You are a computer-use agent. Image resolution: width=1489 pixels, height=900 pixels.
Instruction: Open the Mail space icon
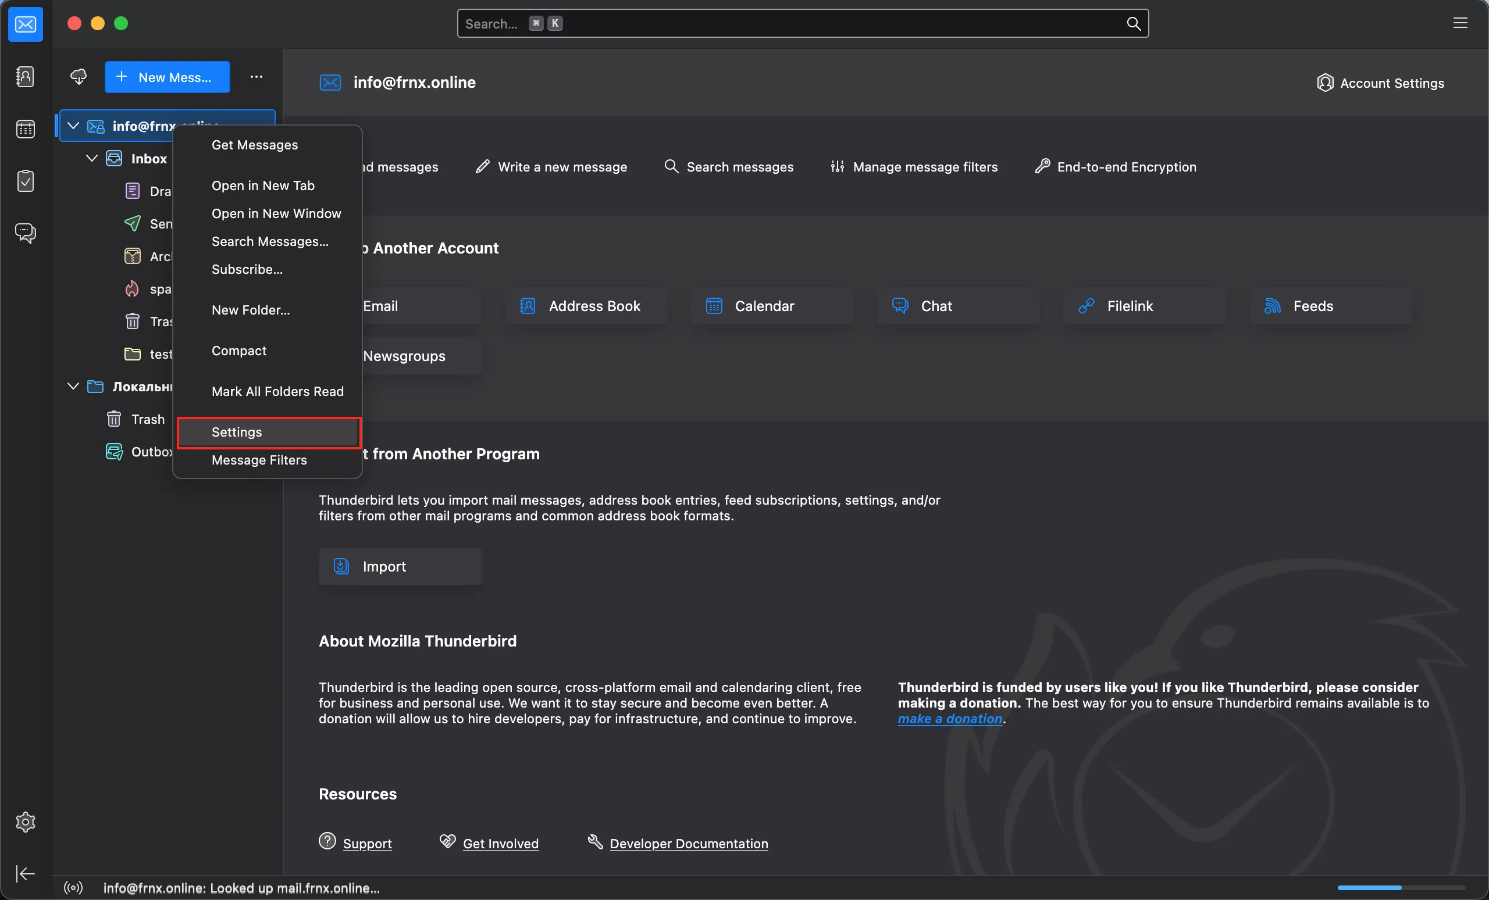point(26,24)
